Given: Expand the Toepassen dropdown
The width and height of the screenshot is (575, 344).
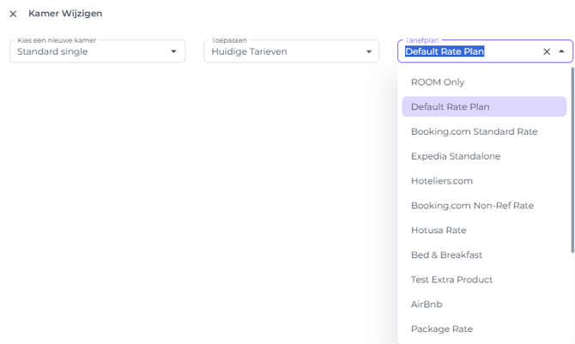Looking at the screenshot, I should [367, 51].
